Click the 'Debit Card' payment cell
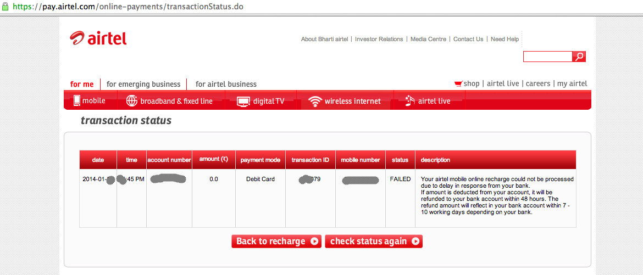The image size is (643, 275). pyautogui.click(x=260, y=179)
